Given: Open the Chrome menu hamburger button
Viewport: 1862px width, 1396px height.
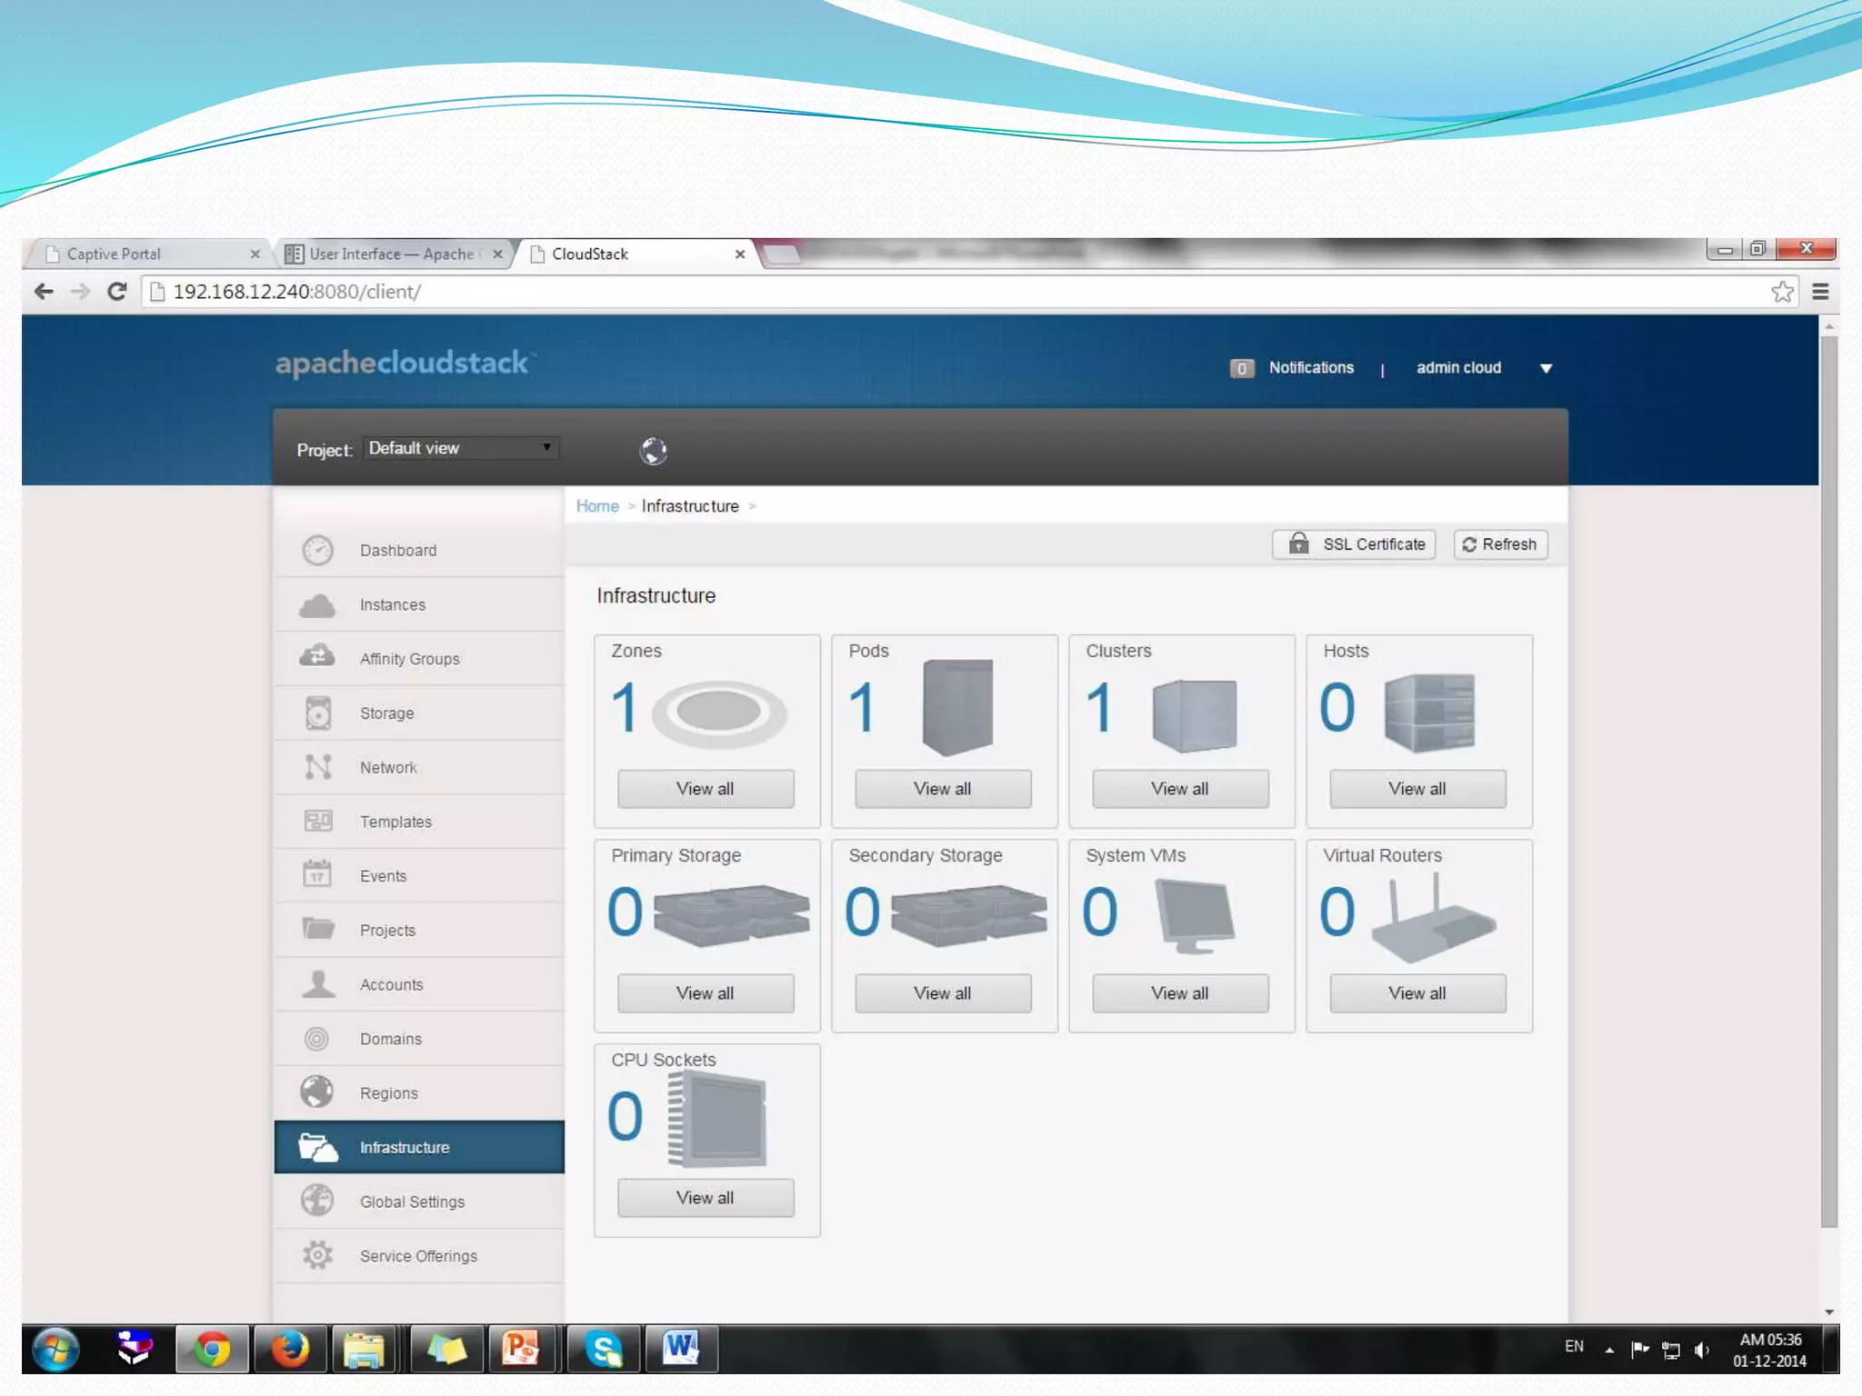Looking at the screenshot, I should click(x=1820, y=292).
